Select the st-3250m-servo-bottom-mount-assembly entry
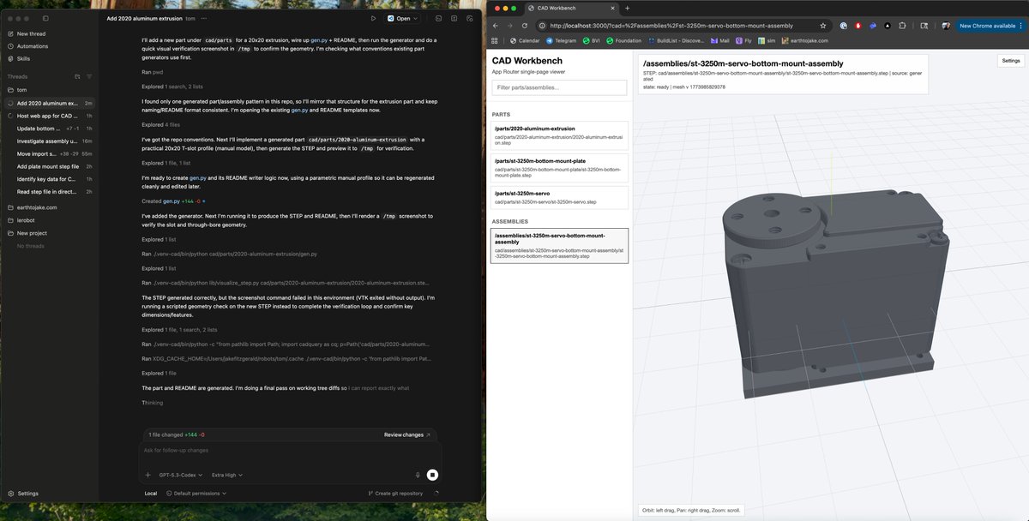This screenshot has height=521, width=1029. (559, 245)
